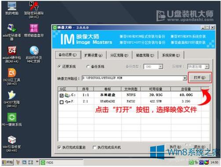This screenshot has width=221, height=167.
Task: Click the NTFS file type cell
Action: coord(131,95)
